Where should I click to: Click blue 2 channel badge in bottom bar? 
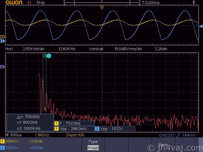(2, 147)
